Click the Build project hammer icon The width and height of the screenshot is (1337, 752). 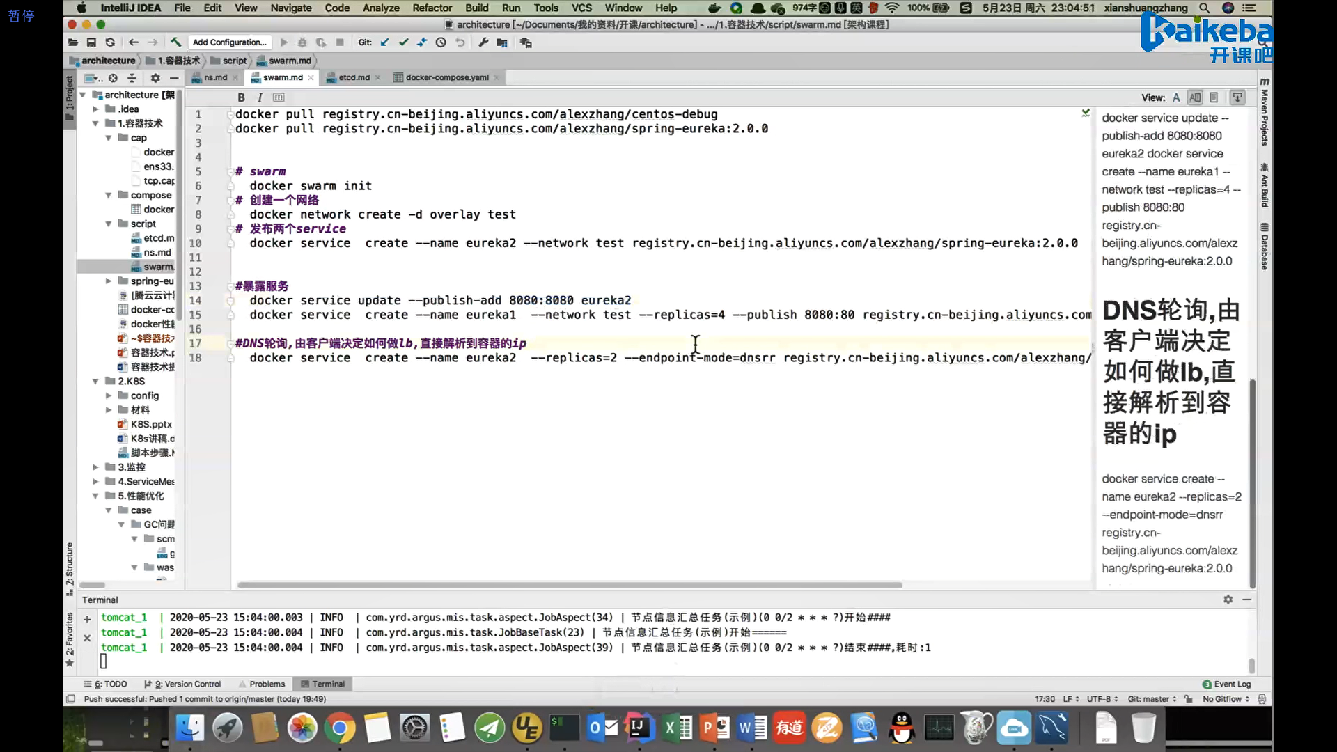click(176, 42)
